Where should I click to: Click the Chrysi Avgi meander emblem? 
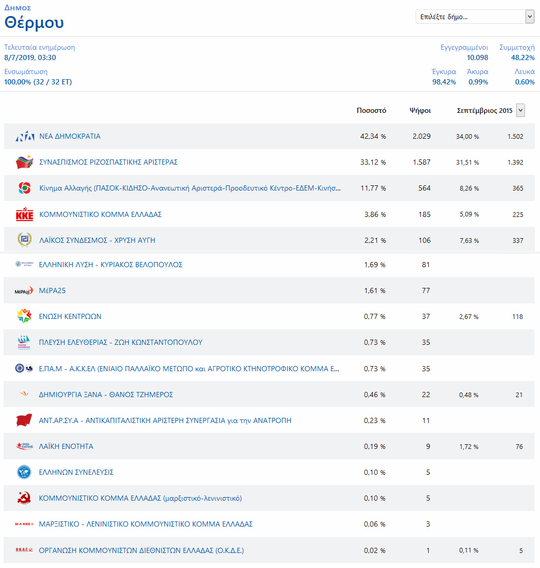(x=25, y=240)
